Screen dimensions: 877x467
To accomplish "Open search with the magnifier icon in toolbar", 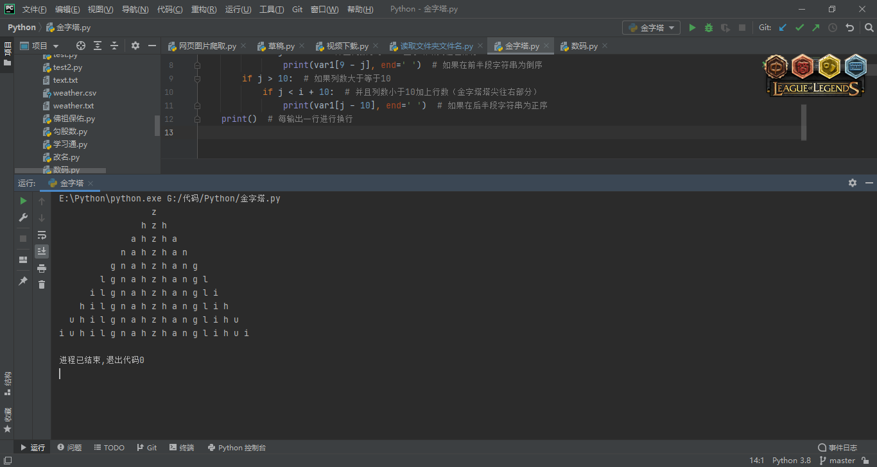I will click(869, 28).
